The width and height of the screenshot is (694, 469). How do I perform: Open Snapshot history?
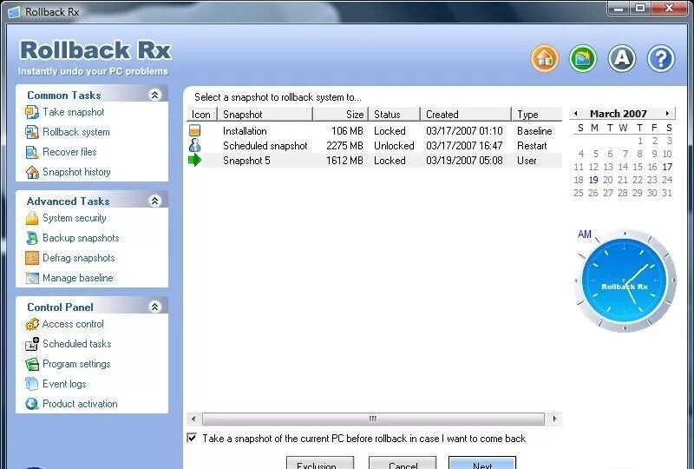pyautogui.click(x=76, y=172)
